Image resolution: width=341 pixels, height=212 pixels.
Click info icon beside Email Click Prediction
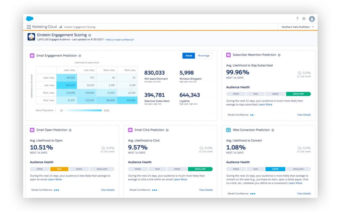click(167, 130)
